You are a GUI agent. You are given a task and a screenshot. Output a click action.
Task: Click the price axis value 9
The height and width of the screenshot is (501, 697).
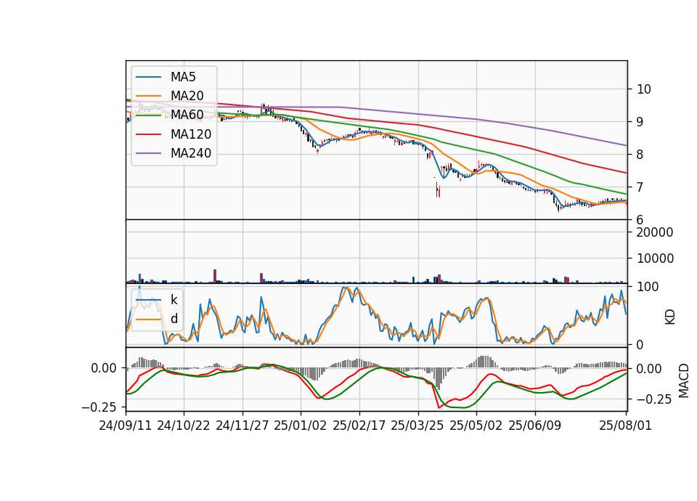(x=640, y=122)
